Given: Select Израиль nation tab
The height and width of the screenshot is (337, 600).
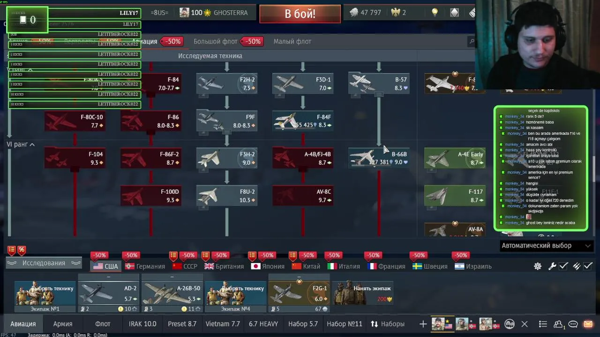Looking at the screenshot, I should 472,266.
